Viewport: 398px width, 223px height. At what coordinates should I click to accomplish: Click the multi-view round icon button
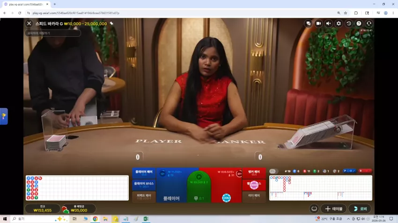coord(314,209)
